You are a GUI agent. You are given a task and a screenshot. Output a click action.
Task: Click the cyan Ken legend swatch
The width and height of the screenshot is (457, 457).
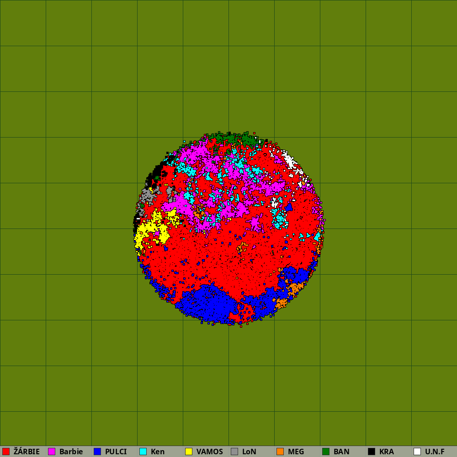[x=143, y=452]
